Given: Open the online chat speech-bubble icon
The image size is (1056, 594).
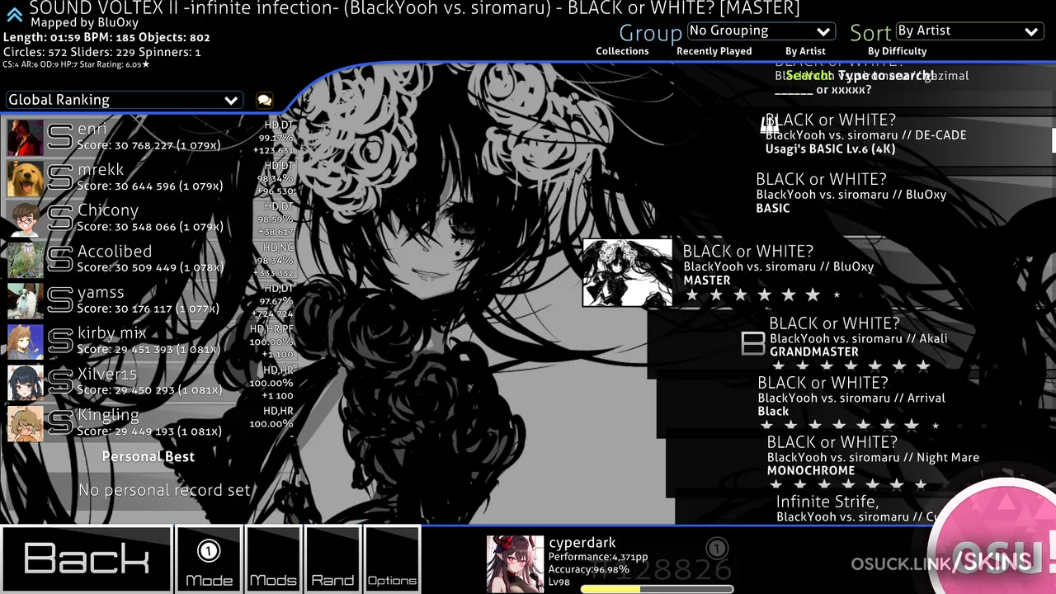Looking at the screenshot, I should coord(264,100).
